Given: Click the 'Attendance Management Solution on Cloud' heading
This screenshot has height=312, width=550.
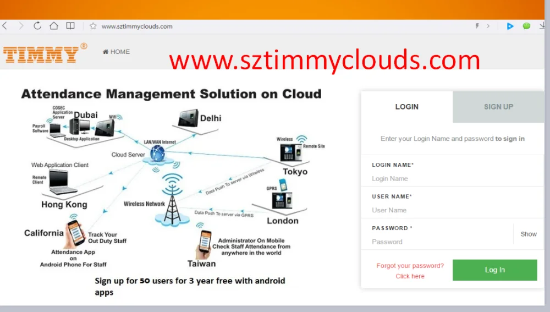Looking at the screenshot, I should pos(171,94).
